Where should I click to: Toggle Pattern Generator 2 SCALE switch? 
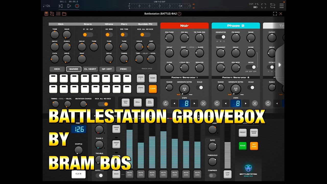point(251,87)
